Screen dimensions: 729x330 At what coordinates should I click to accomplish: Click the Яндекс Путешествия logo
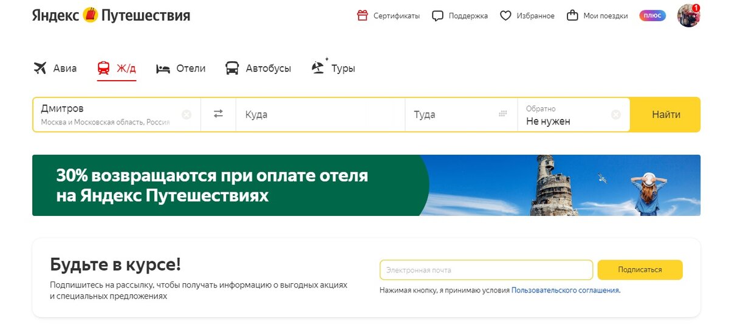pos(111,15)
